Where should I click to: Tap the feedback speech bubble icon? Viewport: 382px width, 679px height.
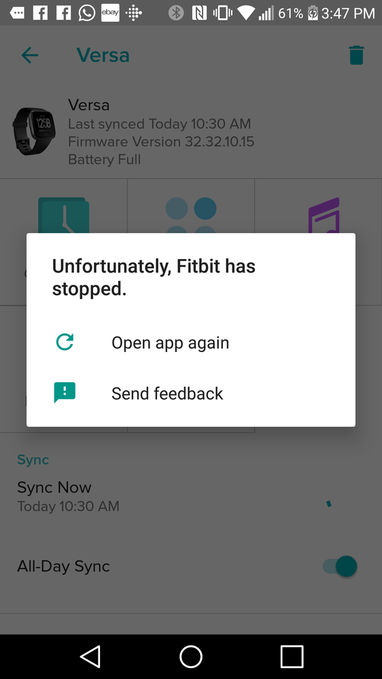point(65,392)
